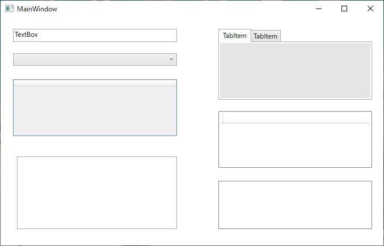Close the MainWindow window

click(x=370, y=9)
